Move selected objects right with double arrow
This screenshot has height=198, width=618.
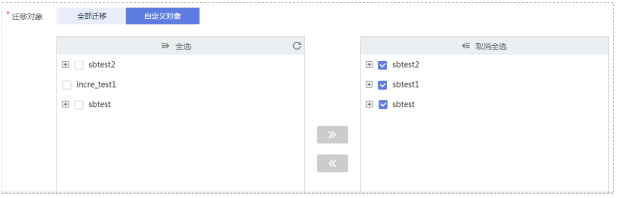[x=332, y=134]
